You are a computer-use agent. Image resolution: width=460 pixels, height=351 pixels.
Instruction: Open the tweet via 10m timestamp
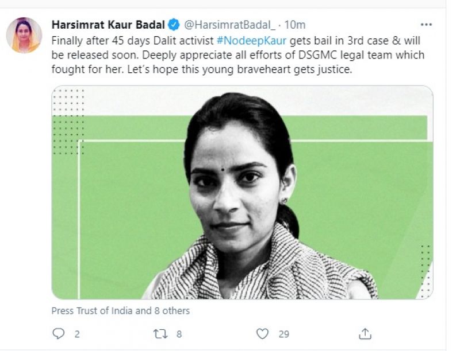click(x=295, y=25)
